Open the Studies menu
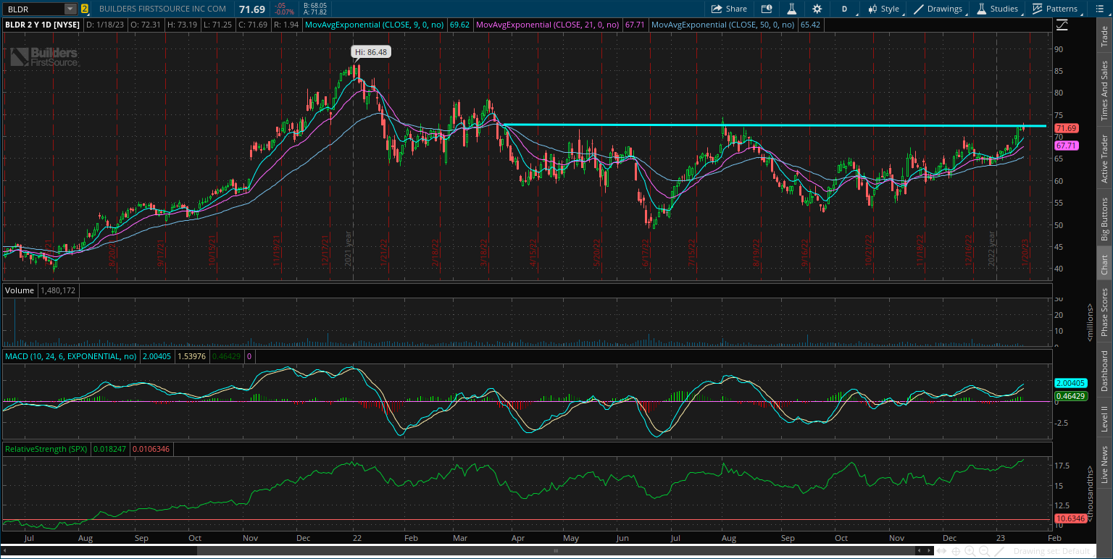The width and height of the screenshot is (1113, 559). point(999,9)
